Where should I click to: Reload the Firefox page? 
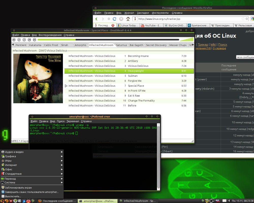click(115, 19)
